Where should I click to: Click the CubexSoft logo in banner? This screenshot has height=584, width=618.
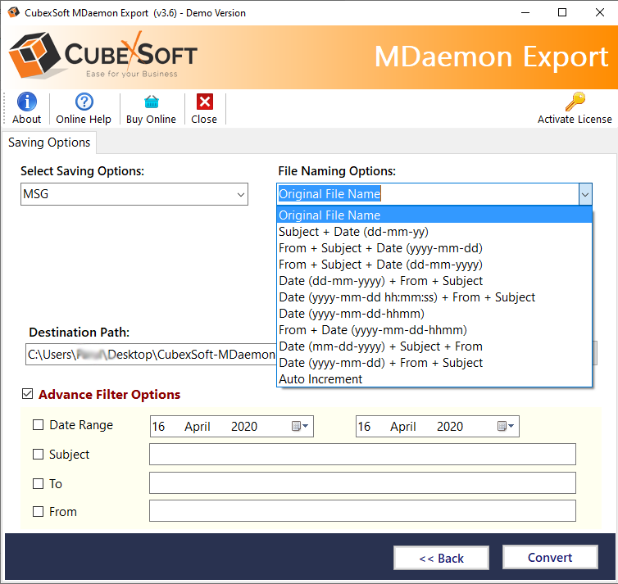click(x=102, y=57)
